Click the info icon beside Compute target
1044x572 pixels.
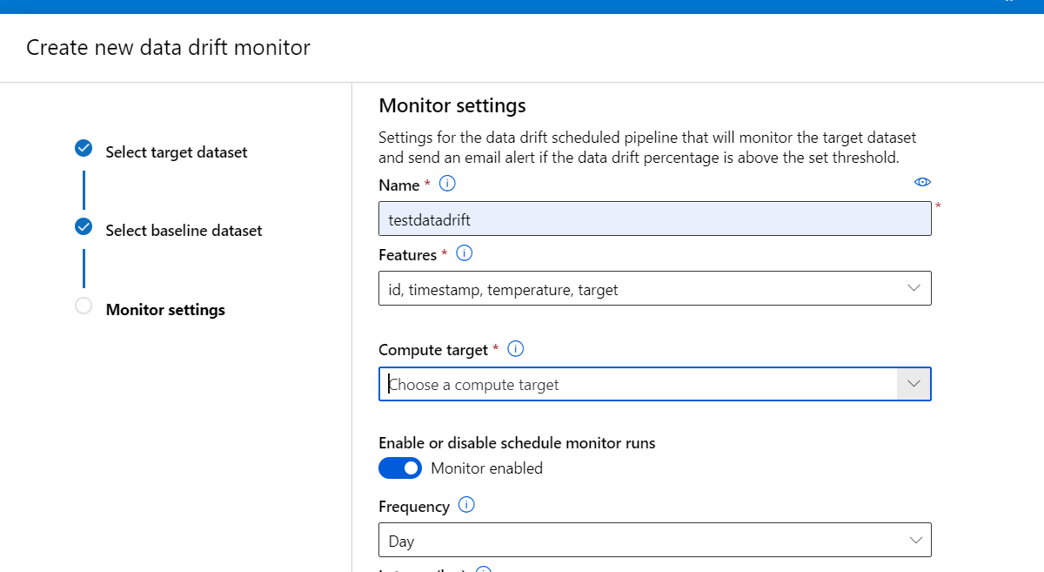pyautogui.click(x=515, y=349)
